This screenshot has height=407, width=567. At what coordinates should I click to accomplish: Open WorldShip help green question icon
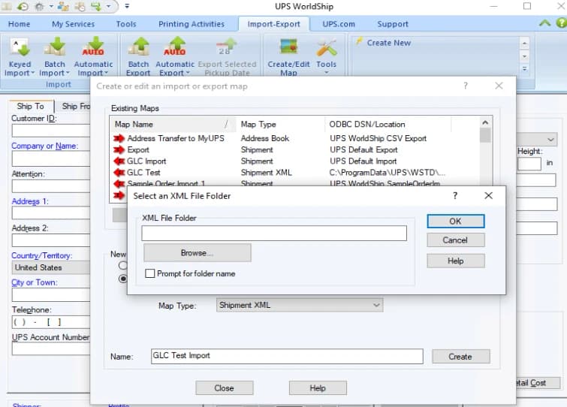pos(562,23)
